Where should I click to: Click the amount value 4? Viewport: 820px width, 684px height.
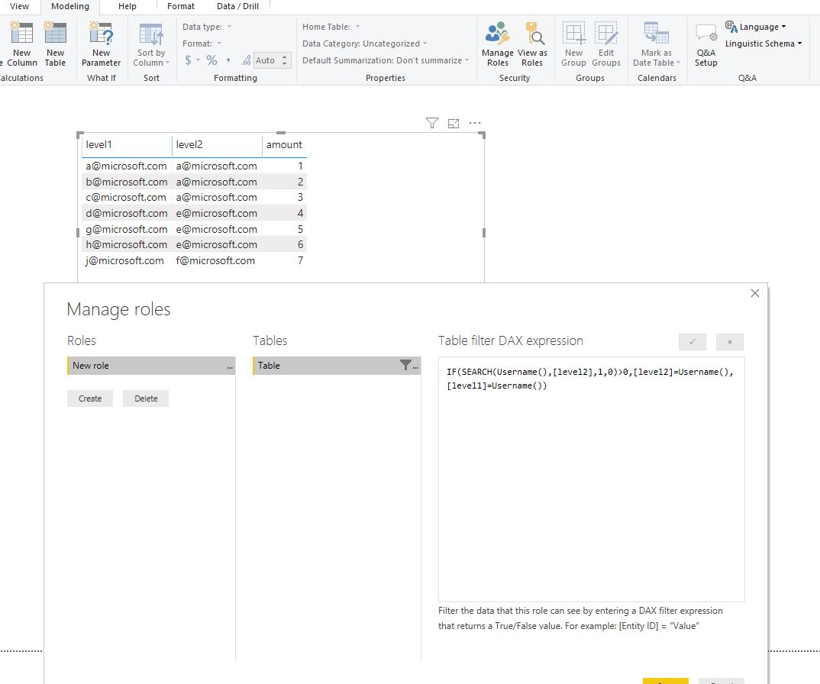tap(300, 213)
